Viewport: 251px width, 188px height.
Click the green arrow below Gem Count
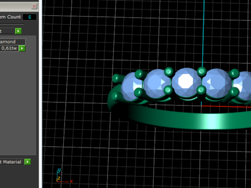click(x=18, y=31)
